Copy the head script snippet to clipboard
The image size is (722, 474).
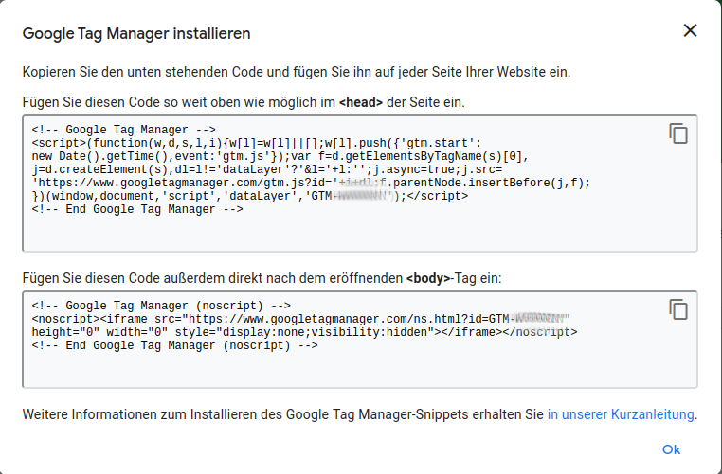click(x=678, y=133)
